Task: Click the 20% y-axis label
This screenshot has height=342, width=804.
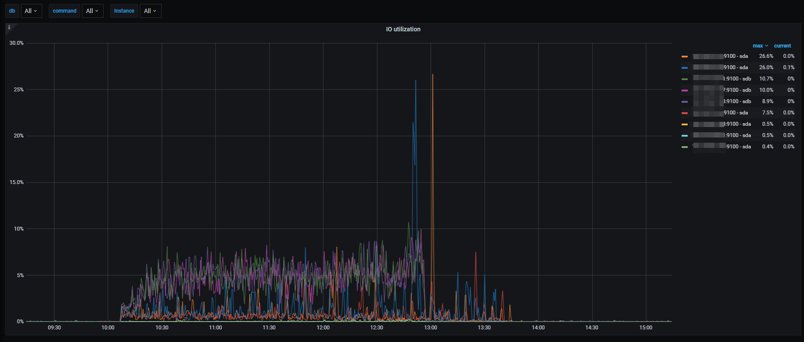Action: (19, 136)
